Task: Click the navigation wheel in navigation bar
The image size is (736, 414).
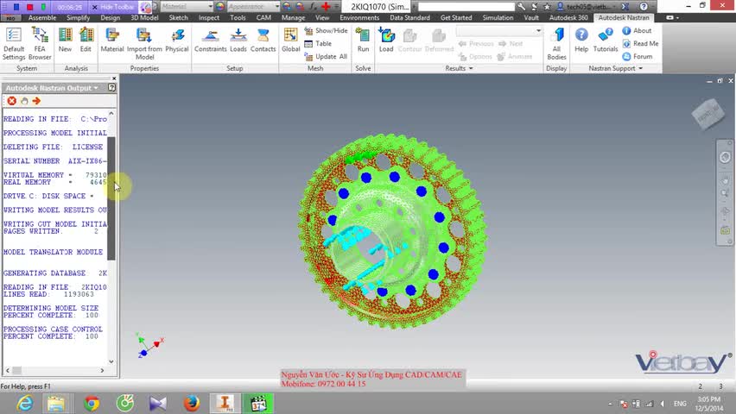Action: (x=725, y=158)
